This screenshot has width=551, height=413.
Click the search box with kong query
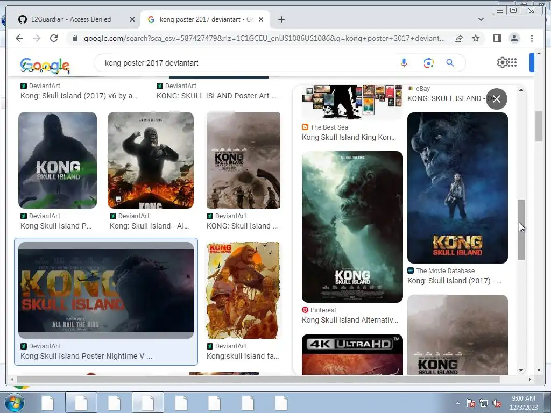pyautogui.click(x=246, y=63)
